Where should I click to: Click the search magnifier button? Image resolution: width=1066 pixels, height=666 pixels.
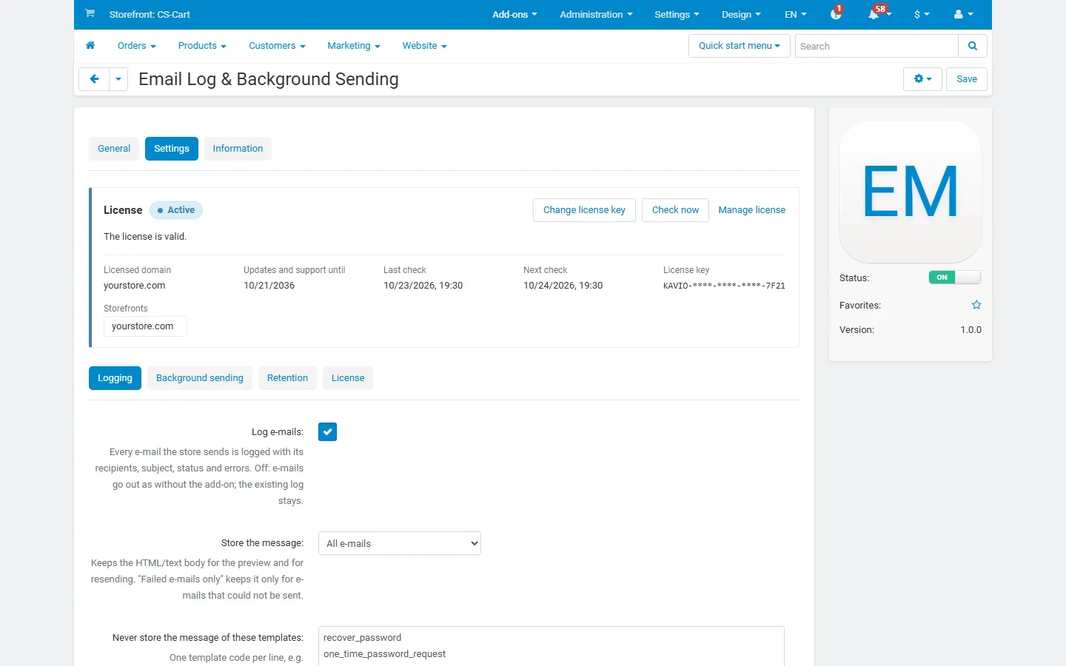click(973, 46)
